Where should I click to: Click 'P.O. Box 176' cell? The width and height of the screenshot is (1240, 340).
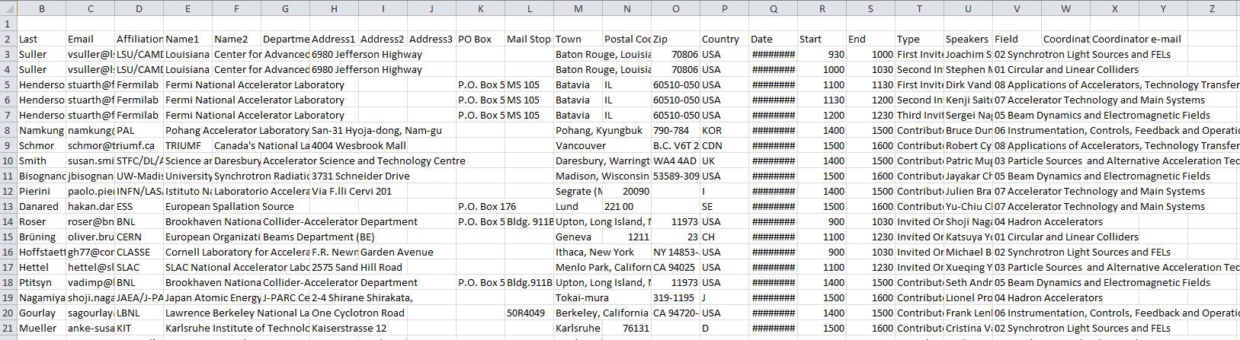coord(487,206)
